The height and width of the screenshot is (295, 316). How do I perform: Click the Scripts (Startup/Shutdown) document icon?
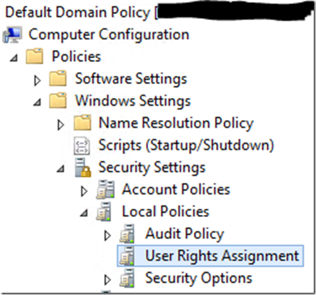pyautogui.click(x=81, y=146)
